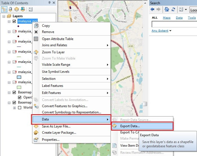
Task: Uncheck the malaysia_poi layer checkbox
Action: pos(14,21)
